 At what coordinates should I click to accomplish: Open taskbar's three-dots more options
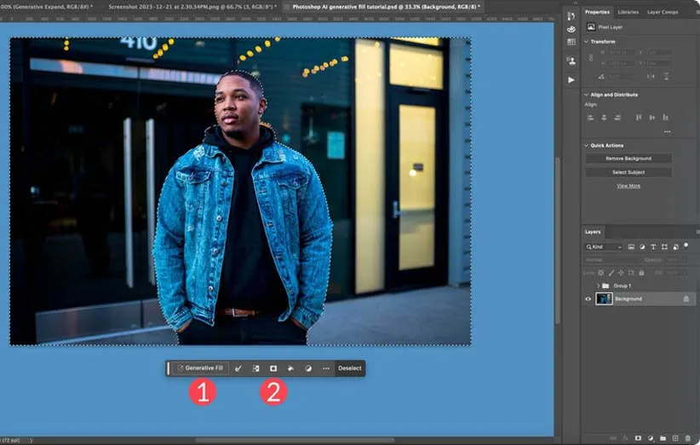(325, 368)
